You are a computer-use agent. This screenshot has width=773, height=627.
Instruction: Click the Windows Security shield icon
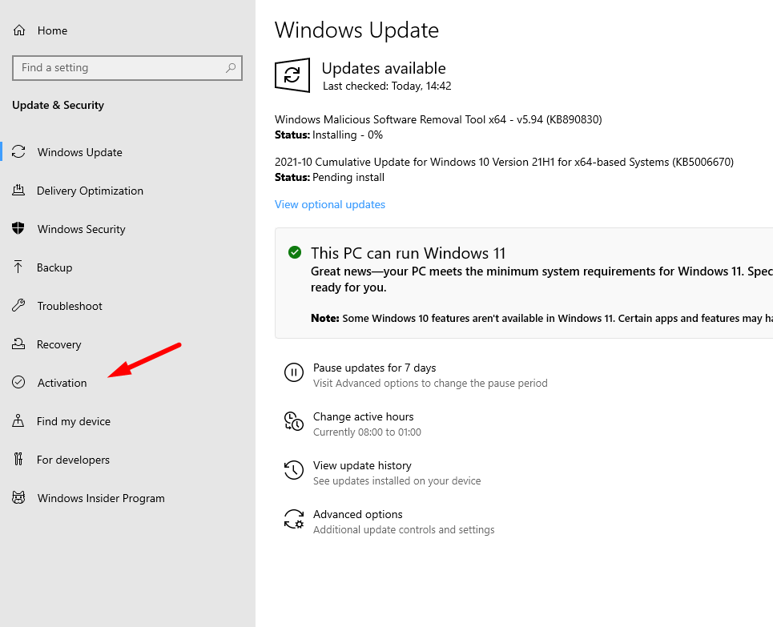tap(18, 229)
